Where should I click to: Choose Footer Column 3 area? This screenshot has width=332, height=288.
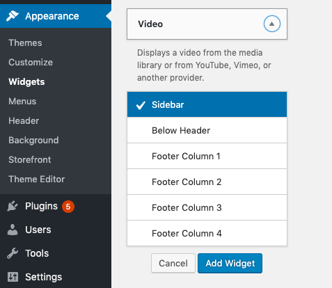click(207, 207)
